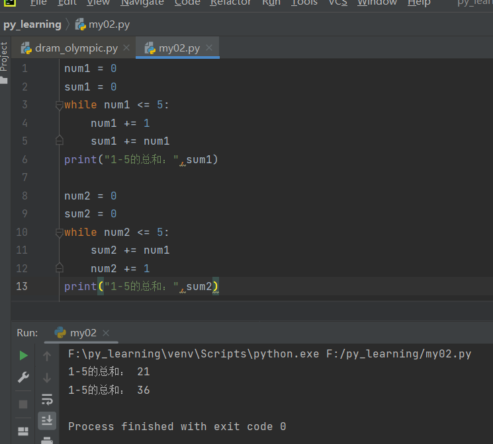Collapse the while loop fold at line 3

59,105
